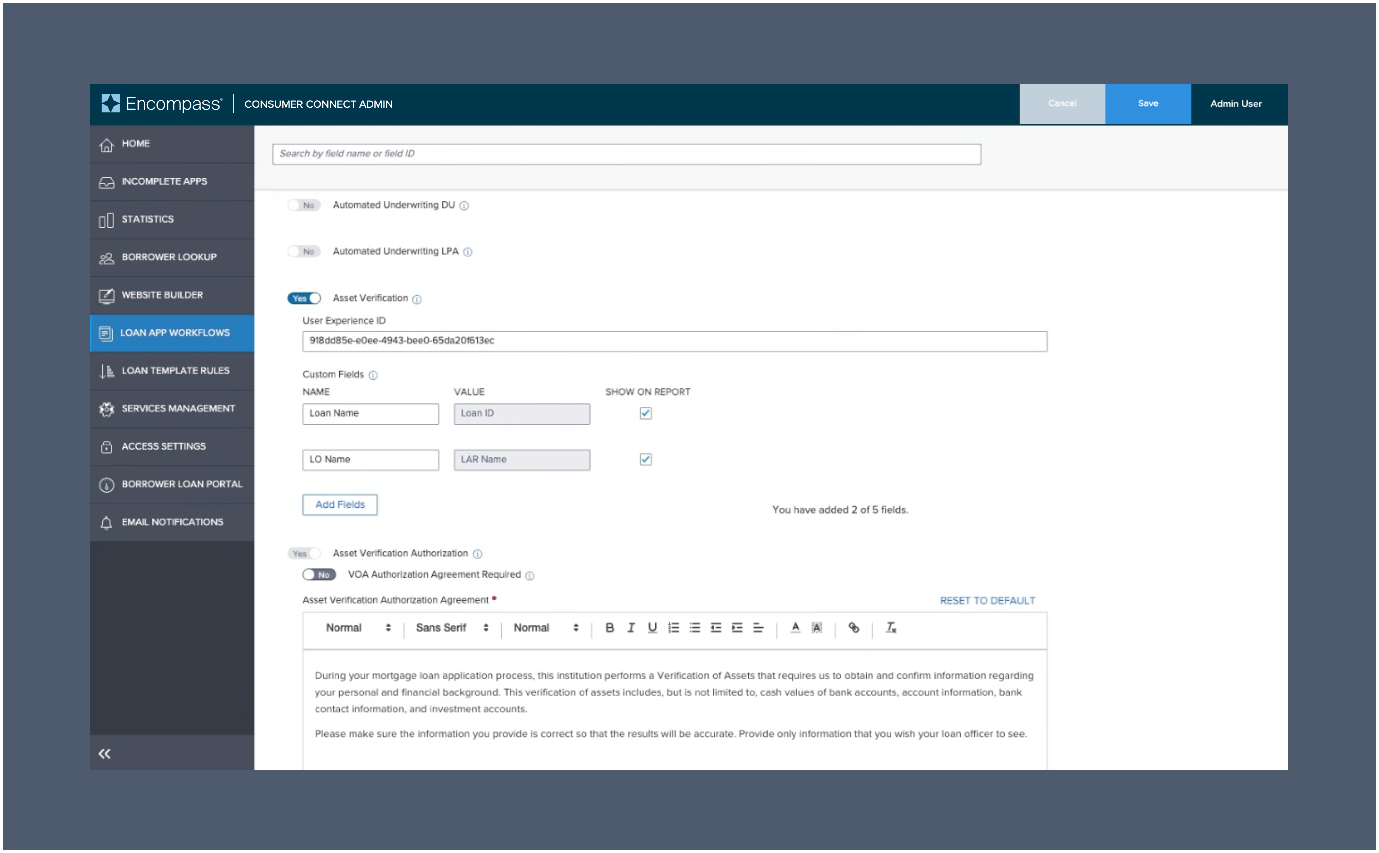Select Services Management in the sidebar
The width and height of the screenshot is (1379, 853).
point(178,408)
